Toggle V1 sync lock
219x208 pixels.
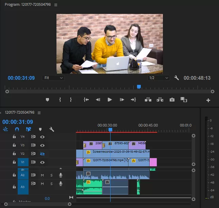pos(33,162)
